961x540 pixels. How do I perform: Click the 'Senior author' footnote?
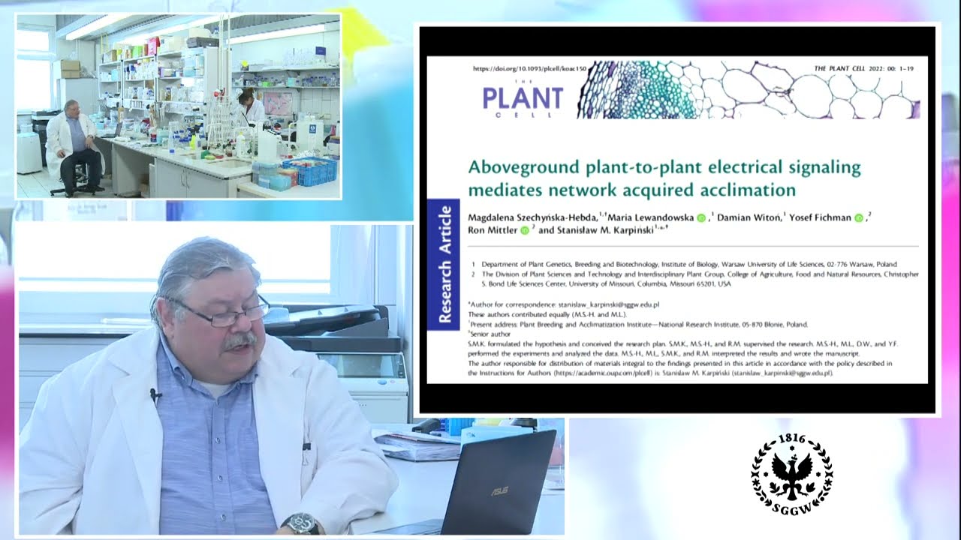488,334
